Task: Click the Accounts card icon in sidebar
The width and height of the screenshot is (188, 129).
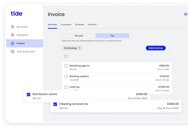Action: tap(12, 27)
